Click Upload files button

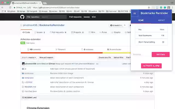pyautogui.click(x=118, y=57)
